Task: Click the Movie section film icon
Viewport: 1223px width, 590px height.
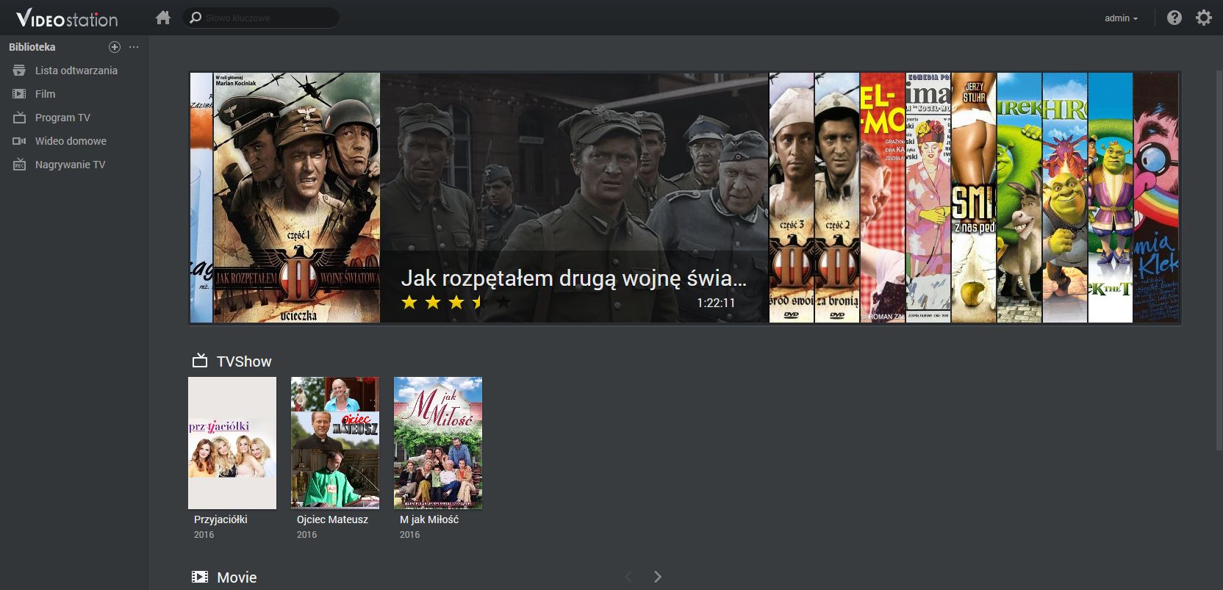Action: [x=200, y=577]
